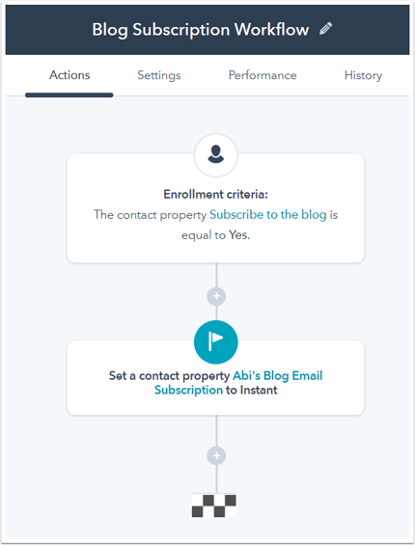View the History tab
This screenshot has width=415, height=545.
point(363,75)
